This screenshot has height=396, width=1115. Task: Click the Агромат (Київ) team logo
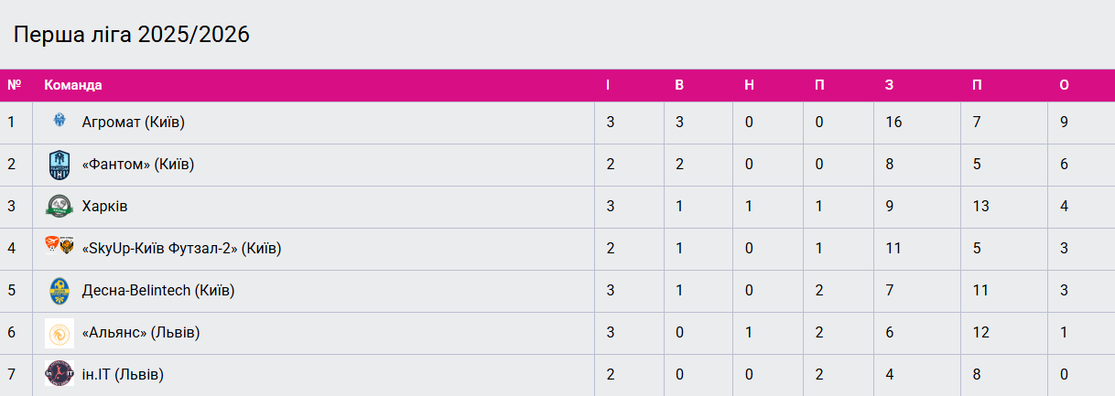click(60, 121)
